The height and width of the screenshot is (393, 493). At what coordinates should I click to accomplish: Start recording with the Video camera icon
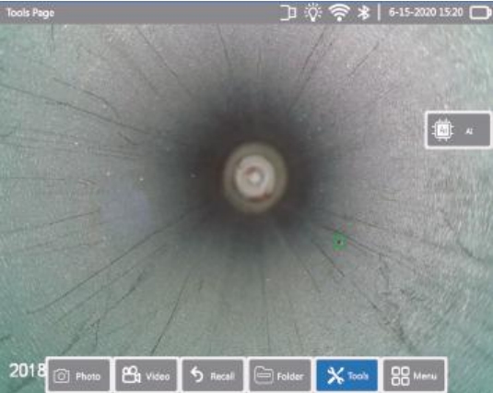click(131, 375)
